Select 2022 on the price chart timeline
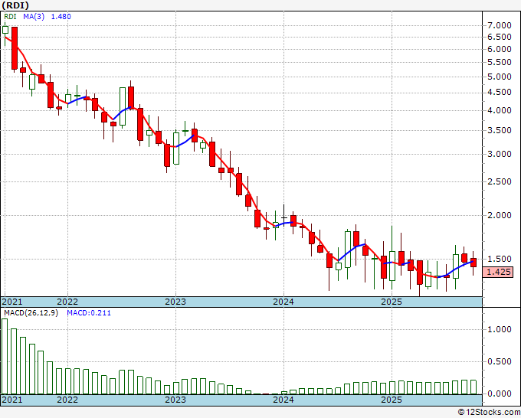 (x=67, y=302)
